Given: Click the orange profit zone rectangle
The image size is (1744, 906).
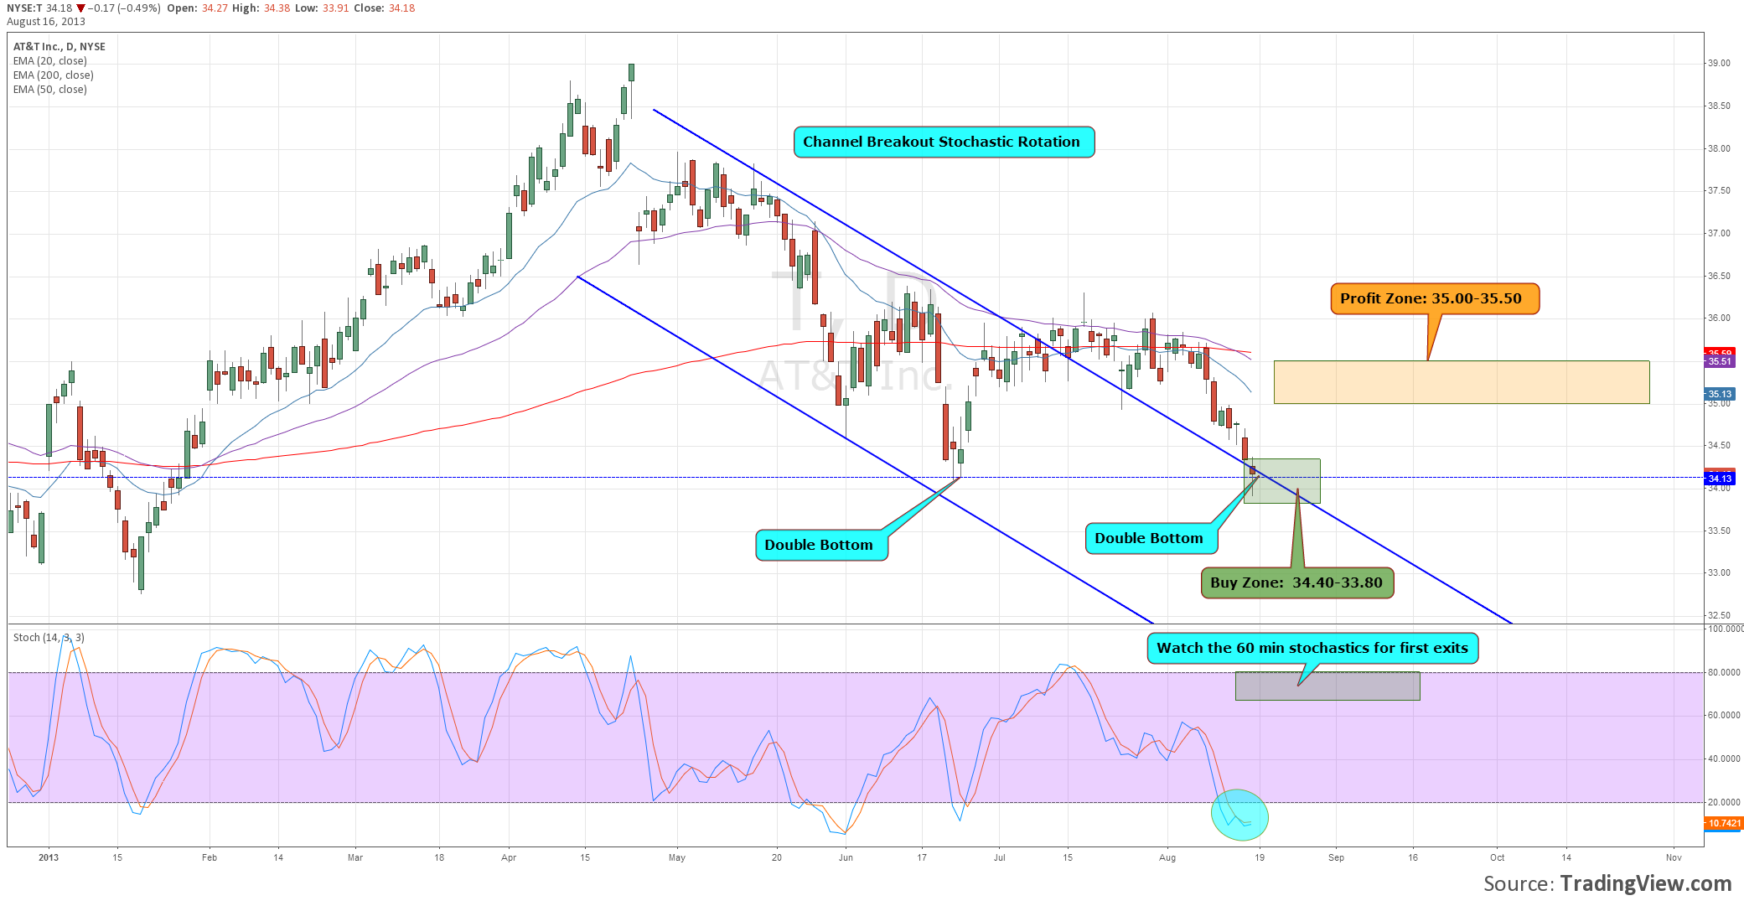Looking at the screenshot, I should click(x=1461, y=382).
